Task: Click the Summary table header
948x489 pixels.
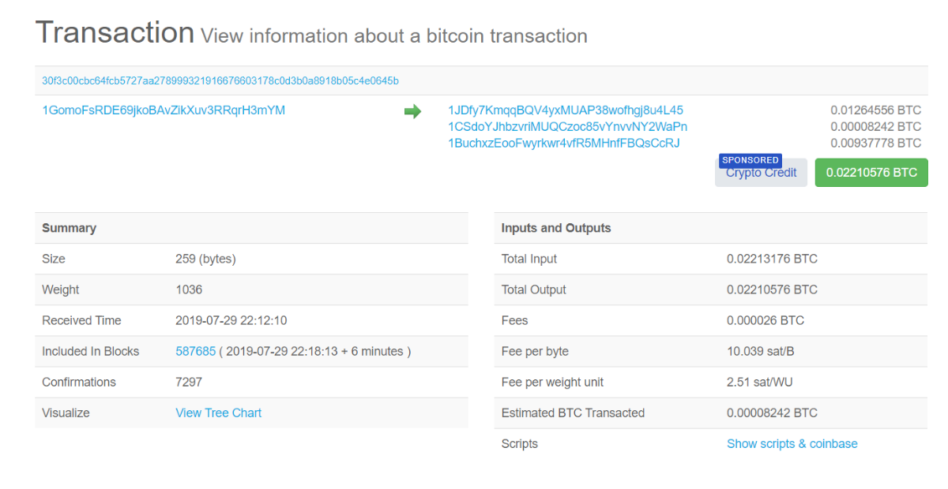Action: click(70, 228)
